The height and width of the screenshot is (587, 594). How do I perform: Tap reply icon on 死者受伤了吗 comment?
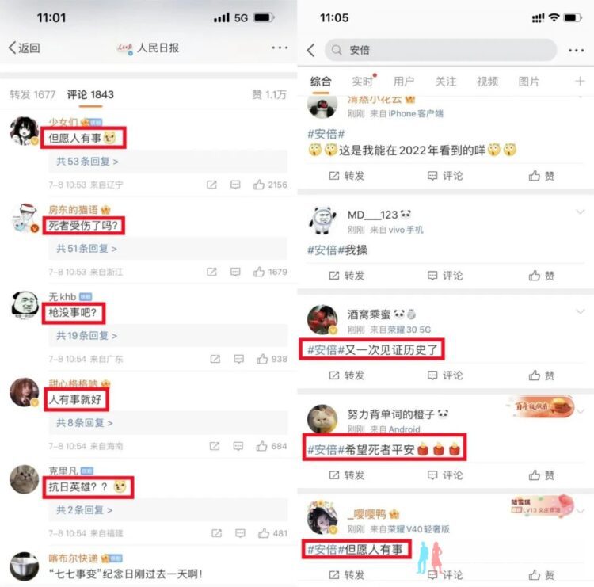[235, 272]
